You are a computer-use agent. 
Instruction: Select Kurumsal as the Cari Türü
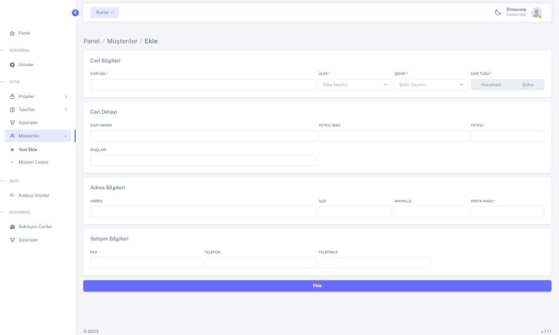click(491, 85)
